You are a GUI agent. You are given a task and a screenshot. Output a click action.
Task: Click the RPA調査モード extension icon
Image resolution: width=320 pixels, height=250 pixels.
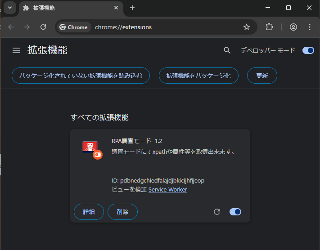coord(92,150)
